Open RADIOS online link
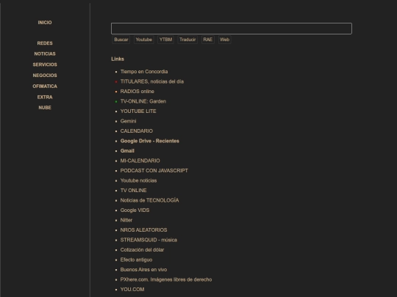Viewport: 397px width, 297px height. (x=137, y=92)
